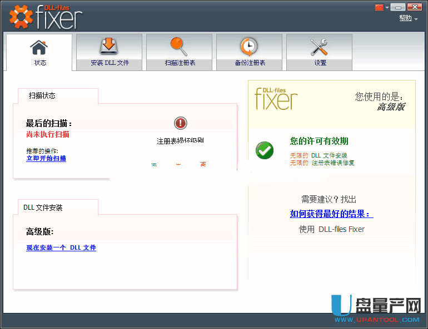
Task: Click the 安装 DLL 文件 download icon
Action: (x=109, y=47)
